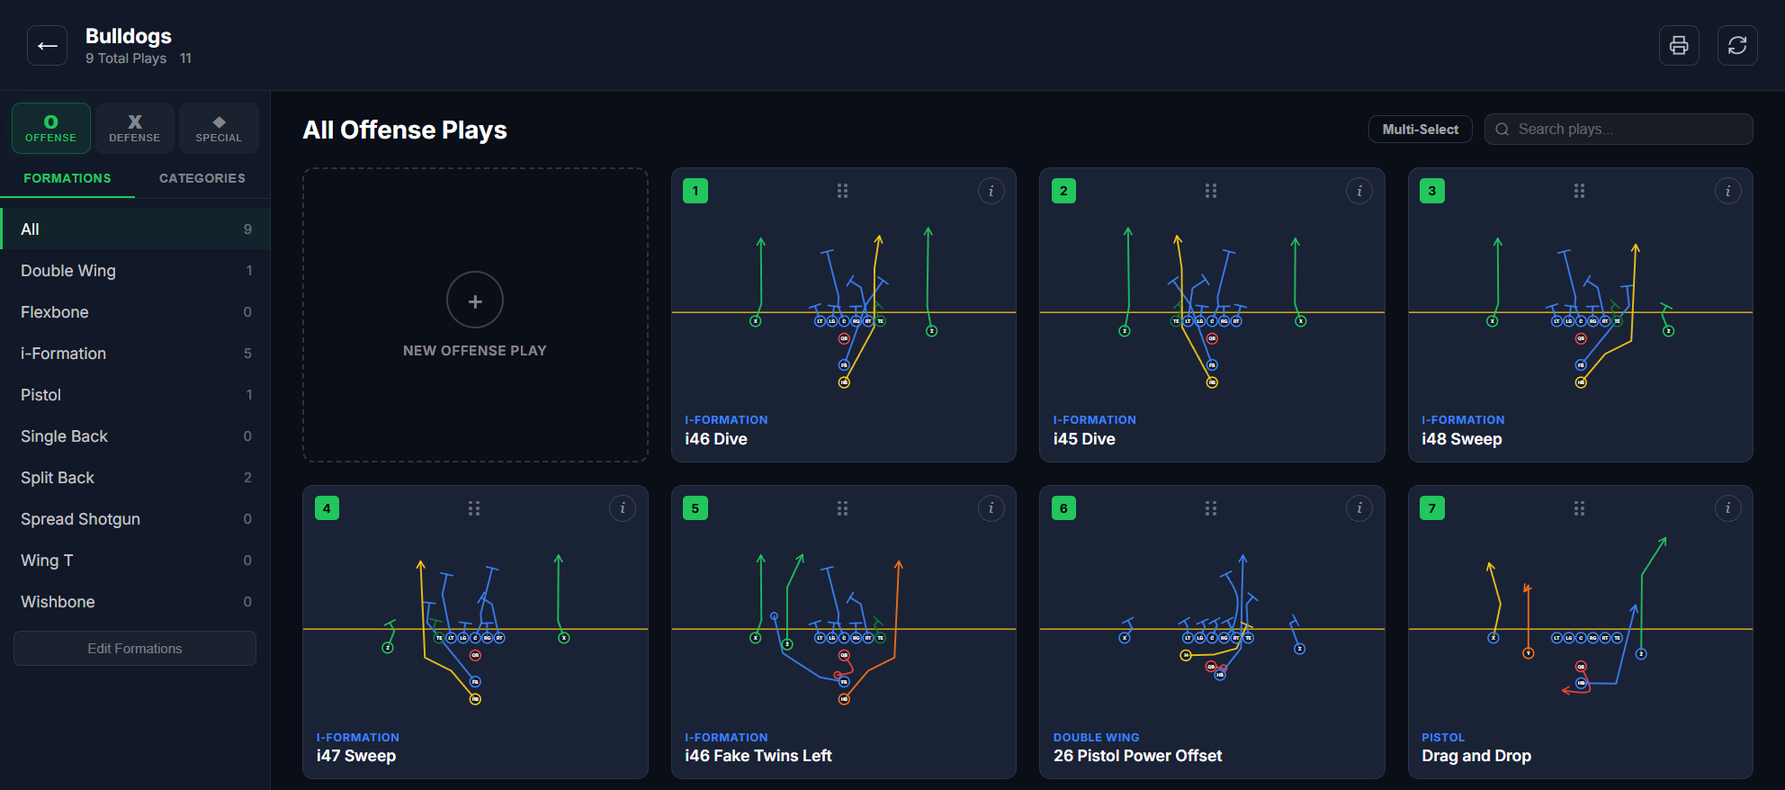Screen dimensions: 1785x790
Task: Filter by Pistol formation
Action: point(135,395)
